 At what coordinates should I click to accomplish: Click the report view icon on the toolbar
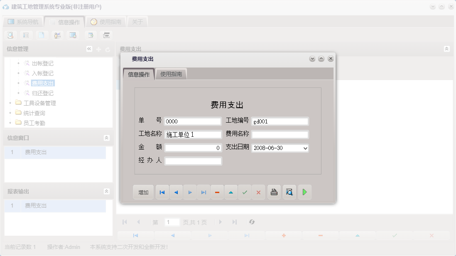(26, 35)
